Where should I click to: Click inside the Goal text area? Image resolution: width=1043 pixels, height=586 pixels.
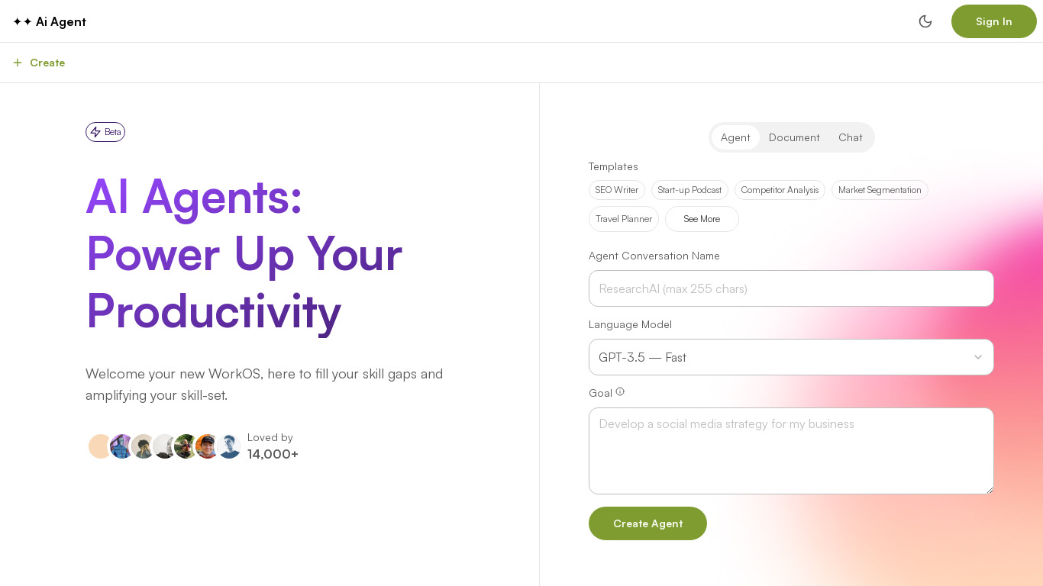tap(791, 450)
